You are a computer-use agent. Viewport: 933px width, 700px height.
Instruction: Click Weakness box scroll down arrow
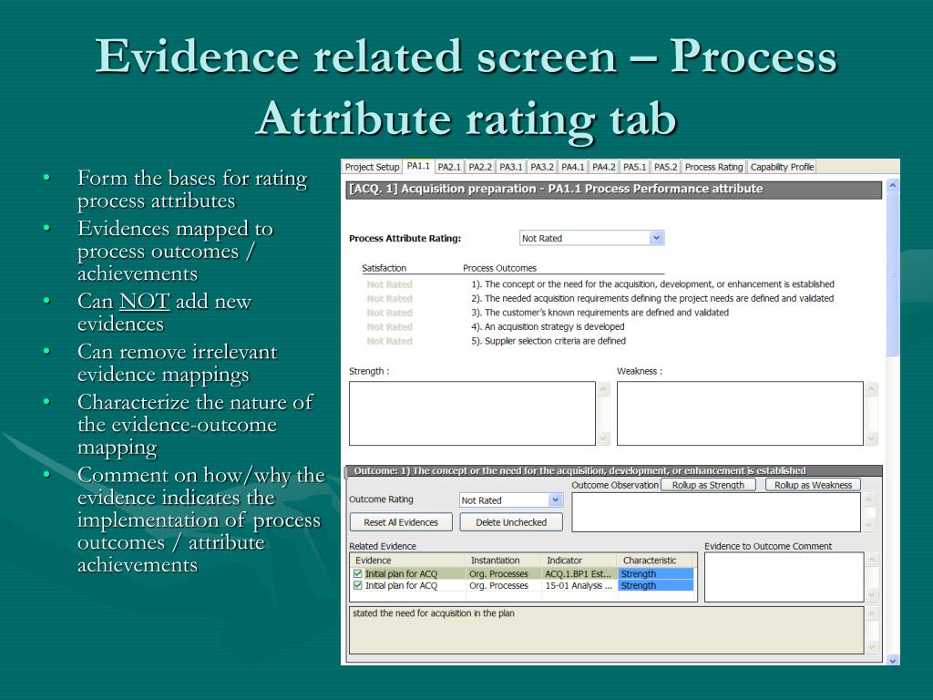pyautogui.click(x=871, y=438)
